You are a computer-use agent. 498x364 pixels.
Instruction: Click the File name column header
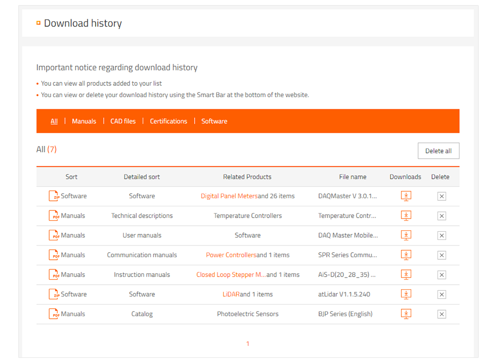(x=353, y=177)
